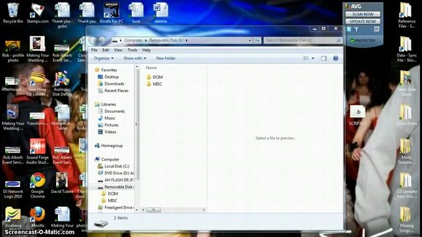The image size is (422, 237).
Task: Click the refresh button beside address bar
Action: tap(258, 40)
